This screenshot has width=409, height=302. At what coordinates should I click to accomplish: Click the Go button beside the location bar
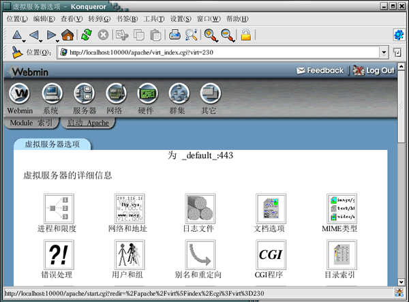pos(397,52)
